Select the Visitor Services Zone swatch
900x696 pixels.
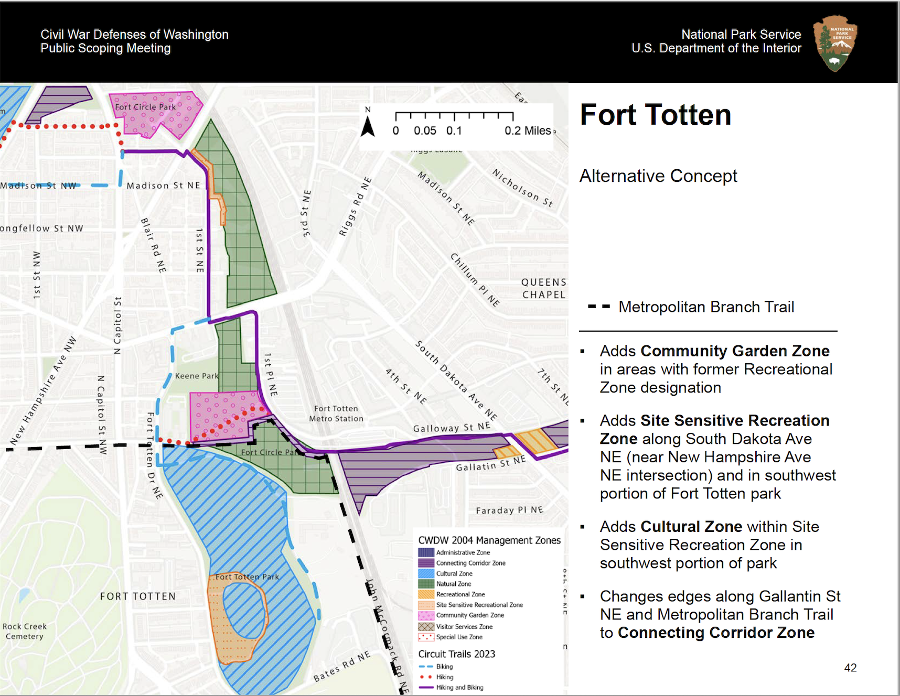click(x=426, y=626)
